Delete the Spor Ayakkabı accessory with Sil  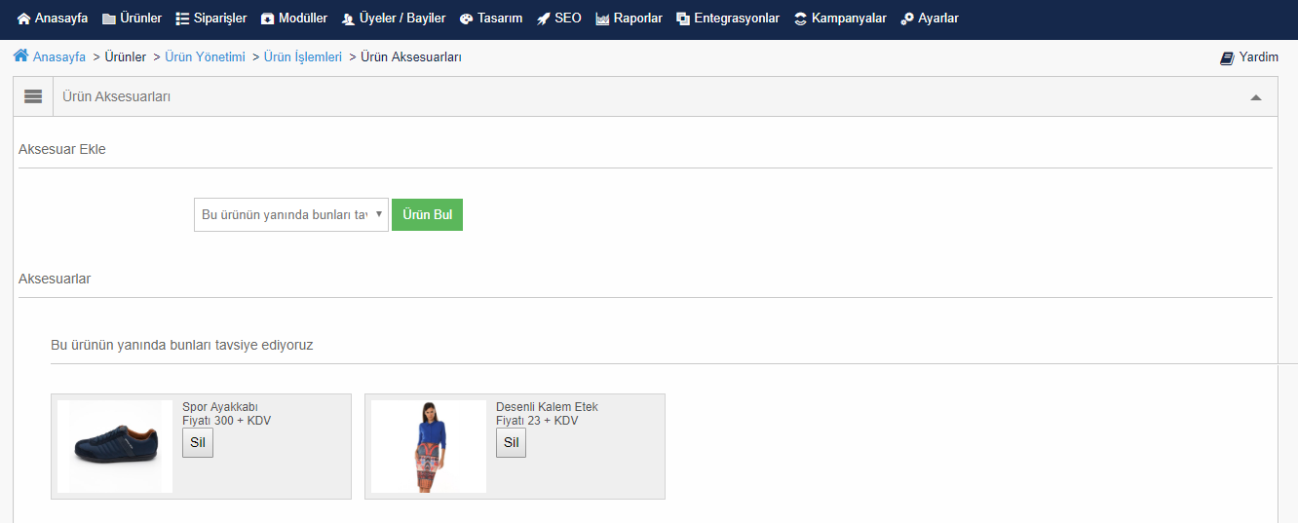pyautogui.click(x=198, y=442)
